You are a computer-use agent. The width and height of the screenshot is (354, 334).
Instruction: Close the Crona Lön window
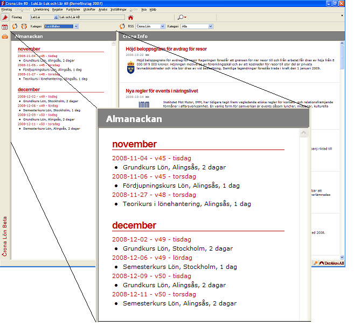coord(342,3)
